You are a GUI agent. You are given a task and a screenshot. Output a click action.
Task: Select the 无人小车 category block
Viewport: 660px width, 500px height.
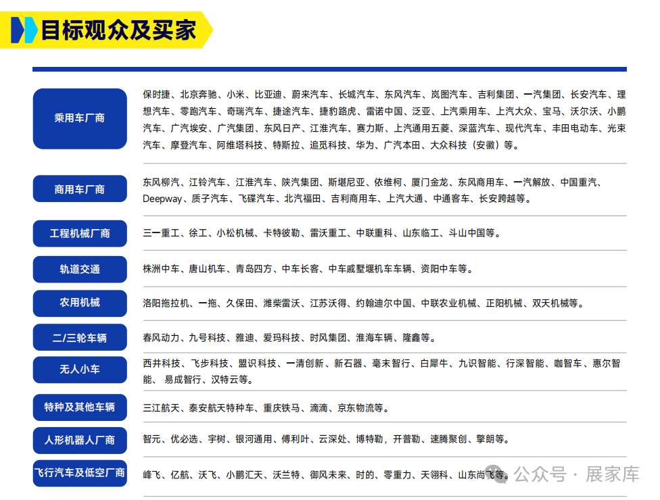[79, 370]
